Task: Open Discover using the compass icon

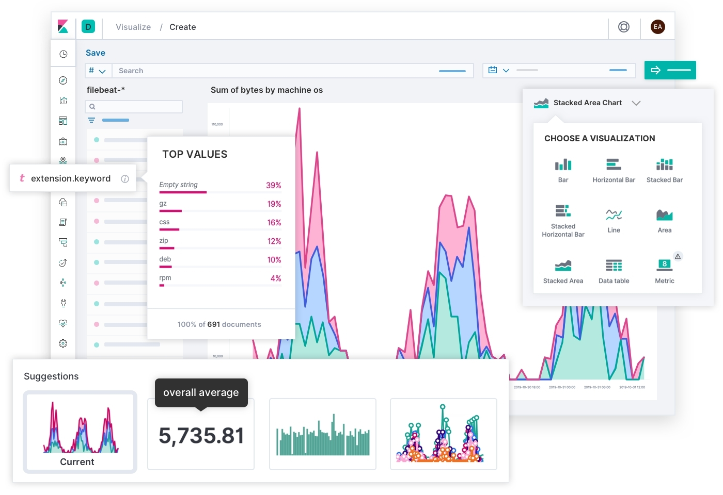Action: 63,80
